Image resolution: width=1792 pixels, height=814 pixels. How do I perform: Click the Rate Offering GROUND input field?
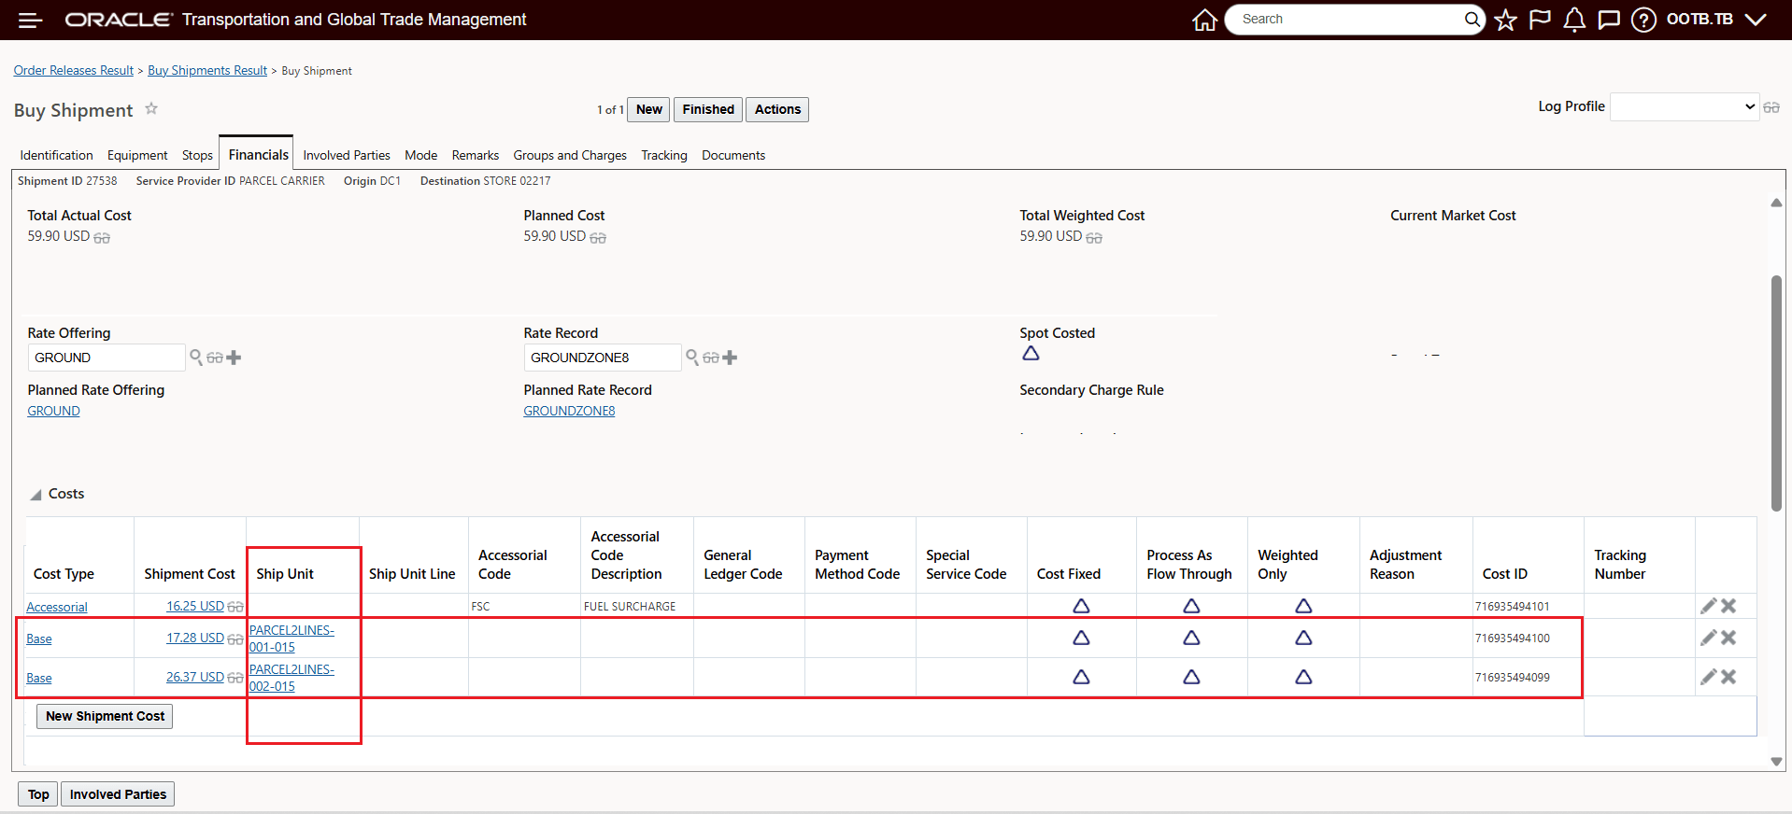pyautogui.click(x=107, y=358)
